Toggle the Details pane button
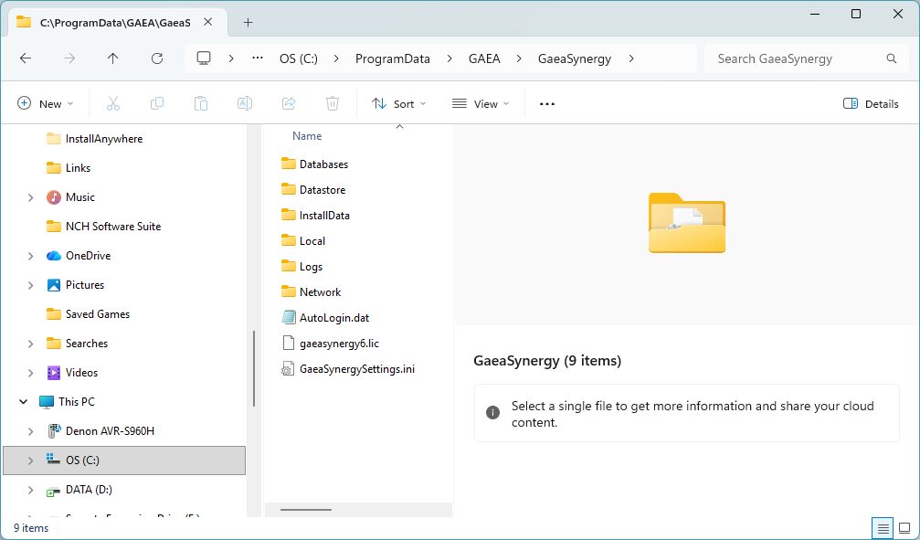The height and width of the screenshot is (540, 920). (871, 104)
